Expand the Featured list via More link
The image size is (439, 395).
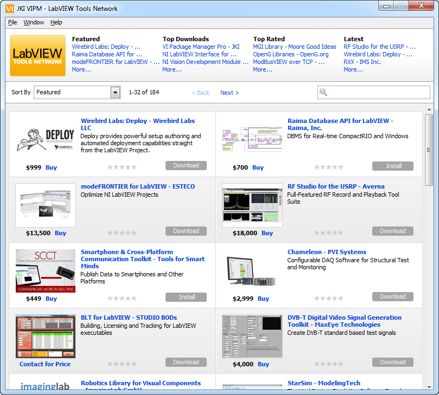81,69
